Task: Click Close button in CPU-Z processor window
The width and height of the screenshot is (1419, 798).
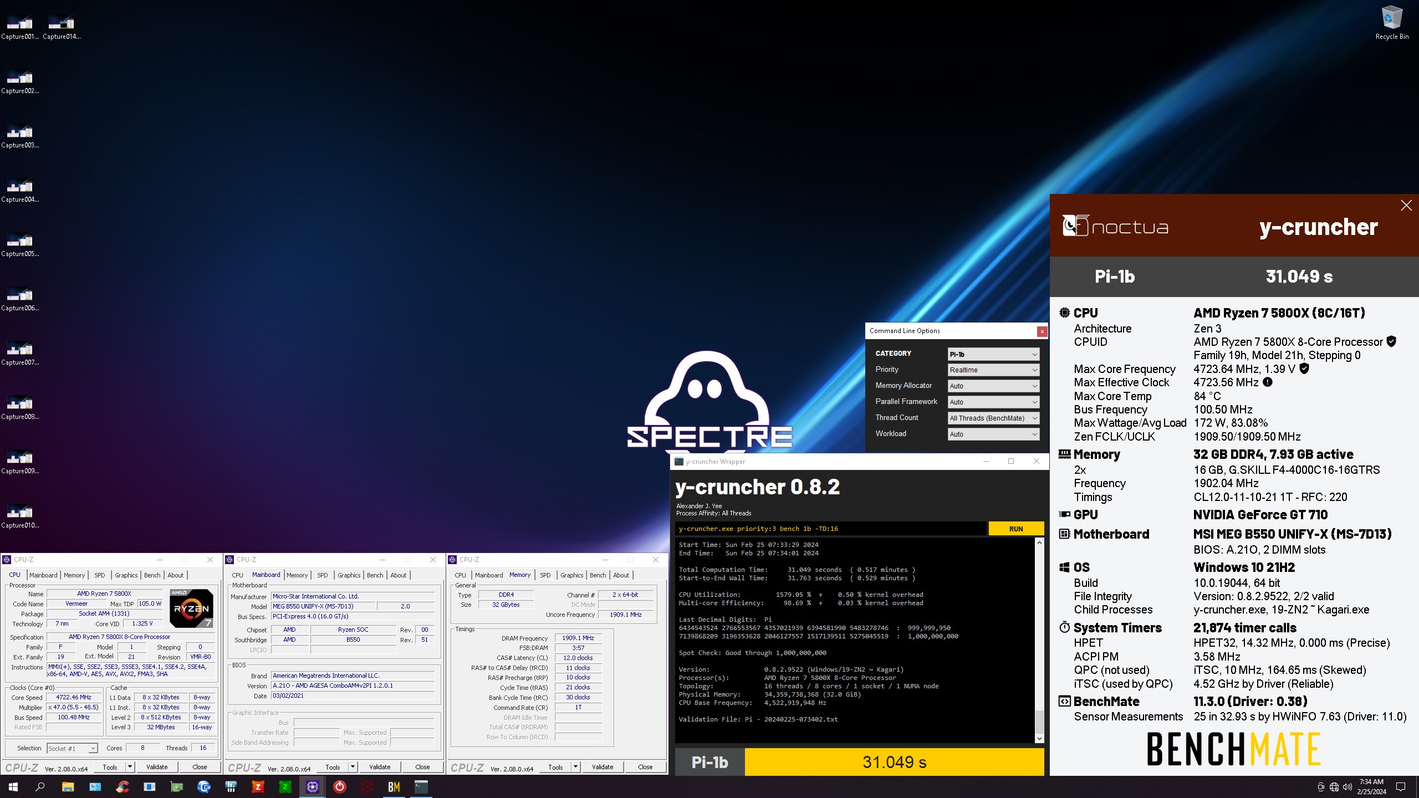Action: click(200, 767)
